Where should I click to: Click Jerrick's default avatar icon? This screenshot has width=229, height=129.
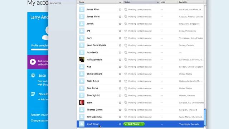click(82, 24)
